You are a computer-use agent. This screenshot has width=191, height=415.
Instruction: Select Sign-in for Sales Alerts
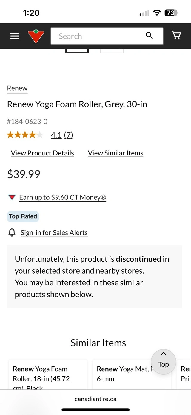(54, 233)
